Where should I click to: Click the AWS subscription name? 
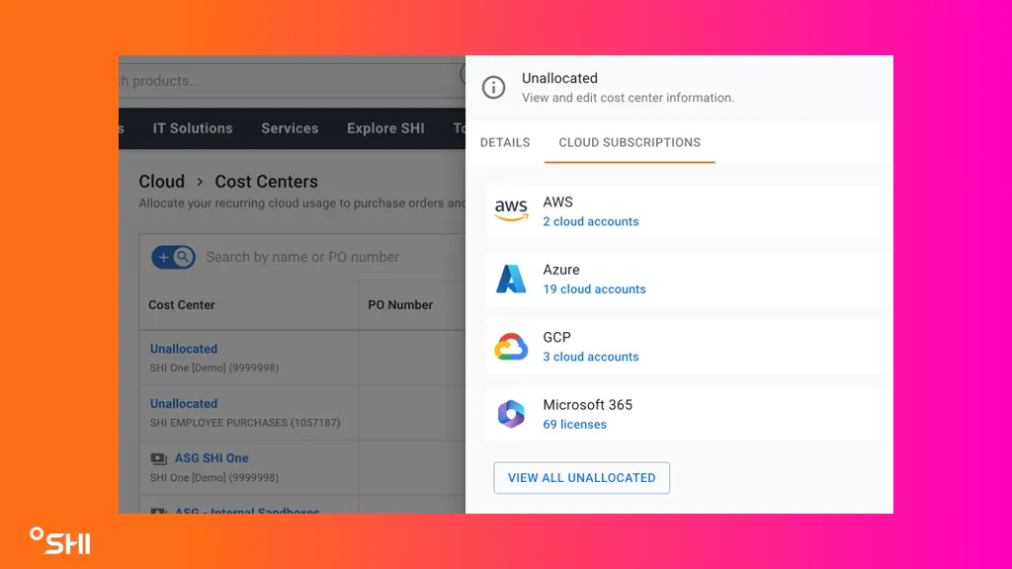[557, 202]
